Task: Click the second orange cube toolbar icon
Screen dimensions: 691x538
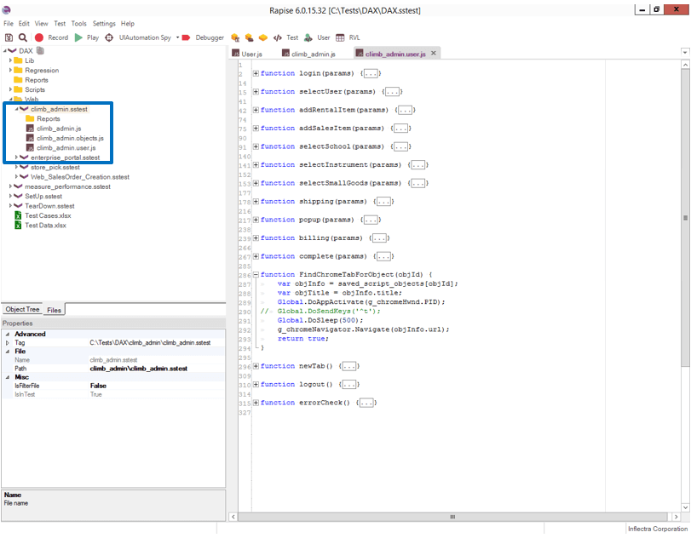Action: point(249,37)
